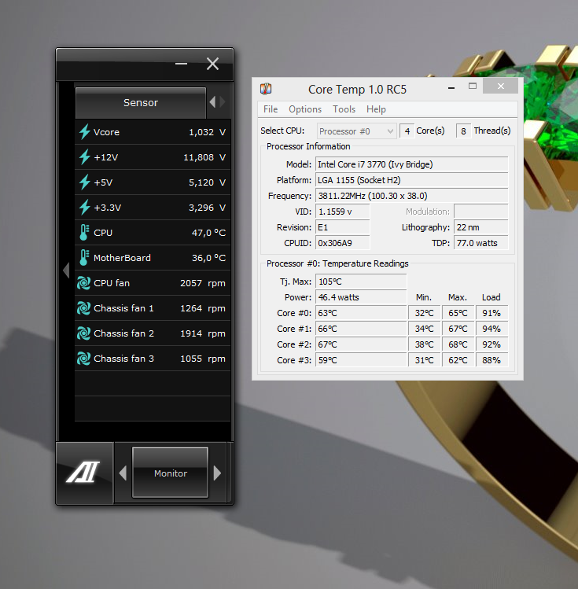This screenshot has width=578, height=589.
Task: Click the Chassis fan 3 icon
Action: 84,359
